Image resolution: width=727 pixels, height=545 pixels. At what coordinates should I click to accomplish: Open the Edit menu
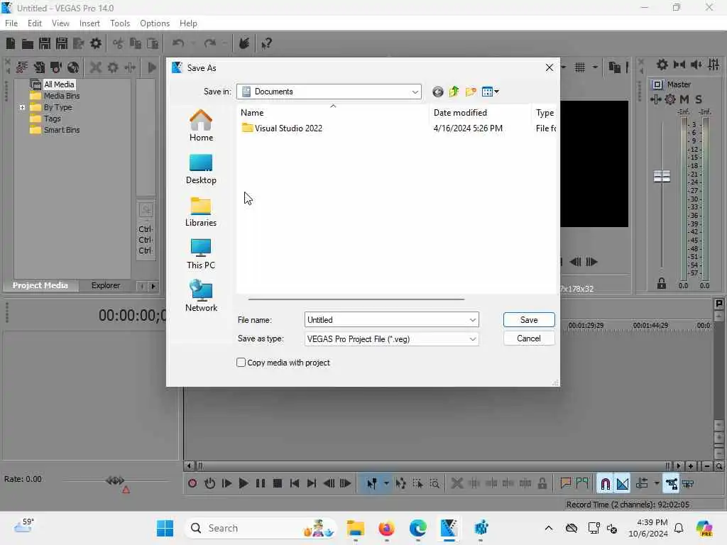[x=35, y=23]
